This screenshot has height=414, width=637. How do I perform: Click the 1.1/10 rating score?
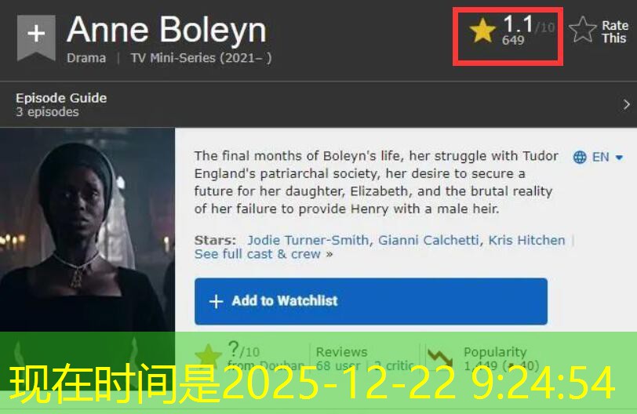[528, 24]
